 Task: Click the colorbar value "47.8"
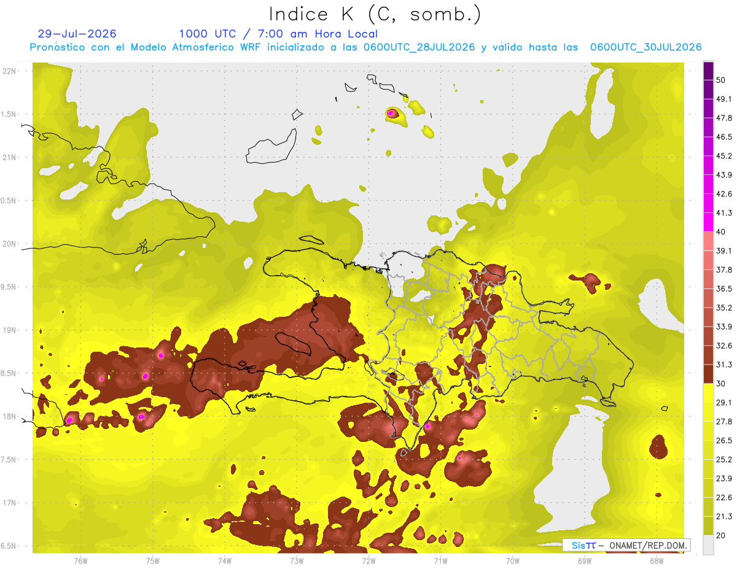[724, 118]
